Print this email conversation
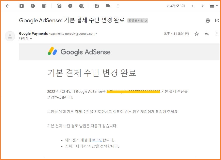This screenshot has width=221, height=160. (x=208, y=21)
